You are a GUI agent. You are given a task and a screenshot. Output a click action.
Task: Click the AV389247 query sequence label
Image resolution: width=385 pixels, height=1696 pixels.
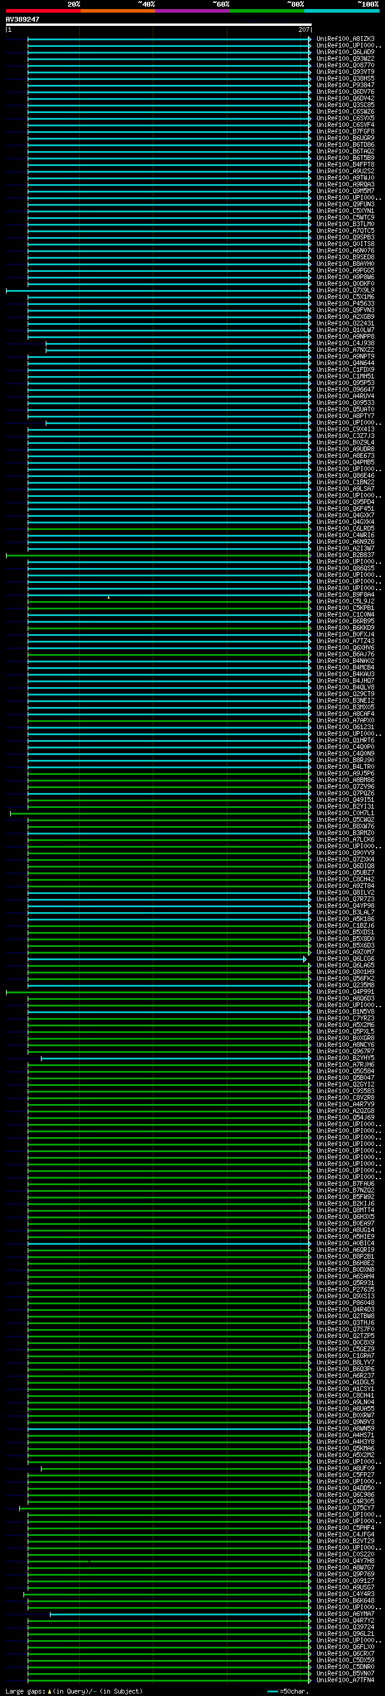pyautogui.click(x=22, y=20)
